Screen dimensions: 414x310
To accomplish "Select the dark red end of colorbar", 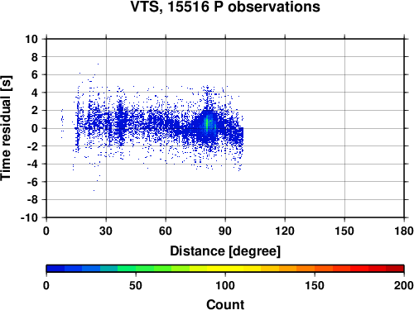I will [395, 269].
